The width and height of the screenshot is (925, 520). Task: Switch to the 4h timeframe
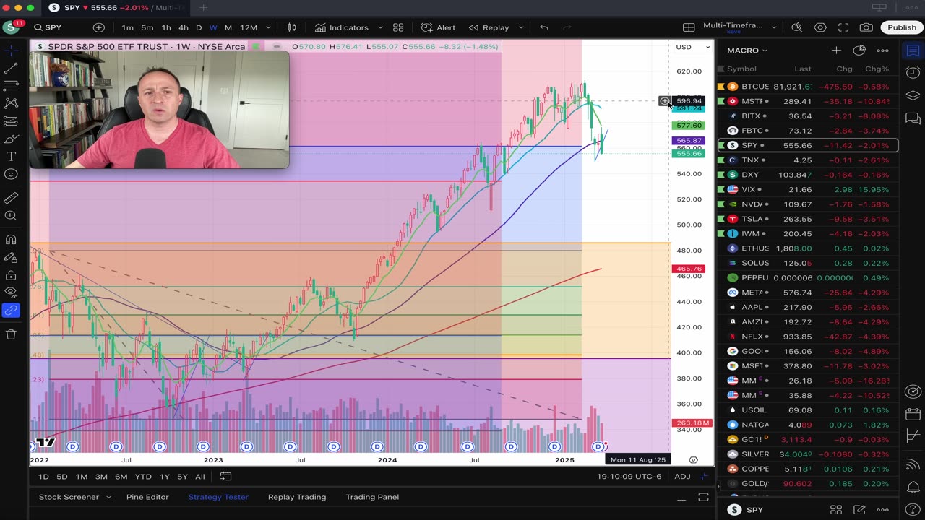click(184, 27)
